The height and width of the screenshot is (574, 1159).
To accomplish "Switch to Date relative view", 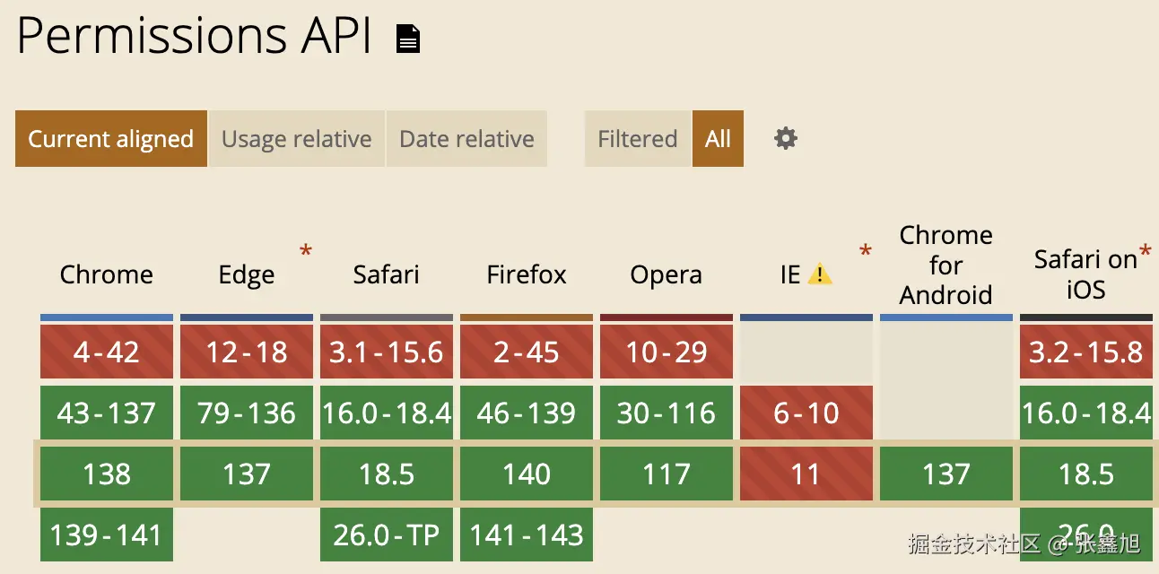I will [466, 139].
